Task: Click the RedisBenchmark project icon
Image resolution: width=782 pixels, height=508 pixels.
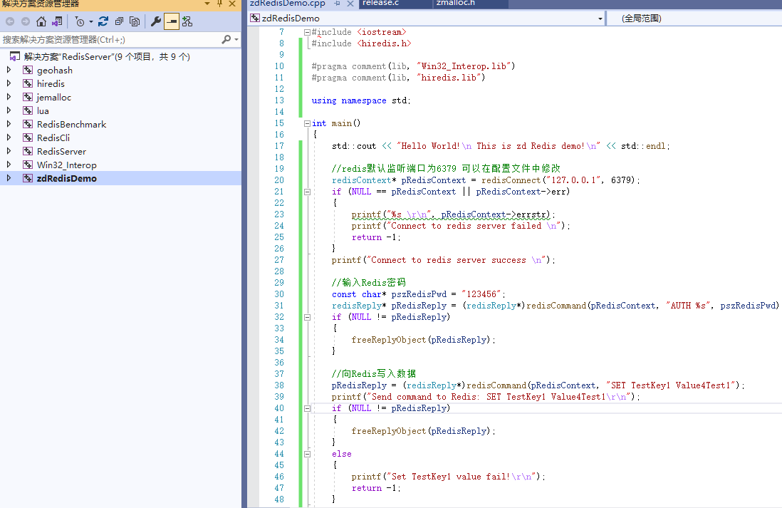Action: (28, 124)
